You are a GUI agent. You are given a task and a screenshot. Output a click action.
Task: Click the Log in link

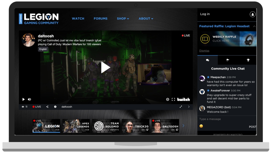(205, 14)
